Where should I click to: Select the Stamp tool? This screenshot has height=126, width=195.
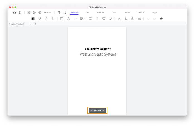click(x=126, y=19)
